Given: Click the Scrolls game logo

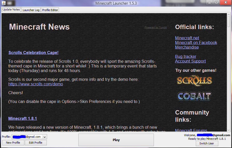Looking at the screenshot, I should (x=194, y=81).
